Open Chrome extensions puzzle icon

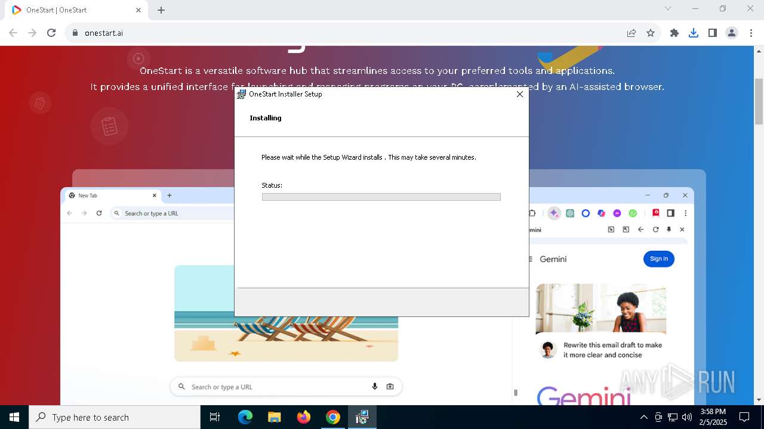click(x=674, y=33)
